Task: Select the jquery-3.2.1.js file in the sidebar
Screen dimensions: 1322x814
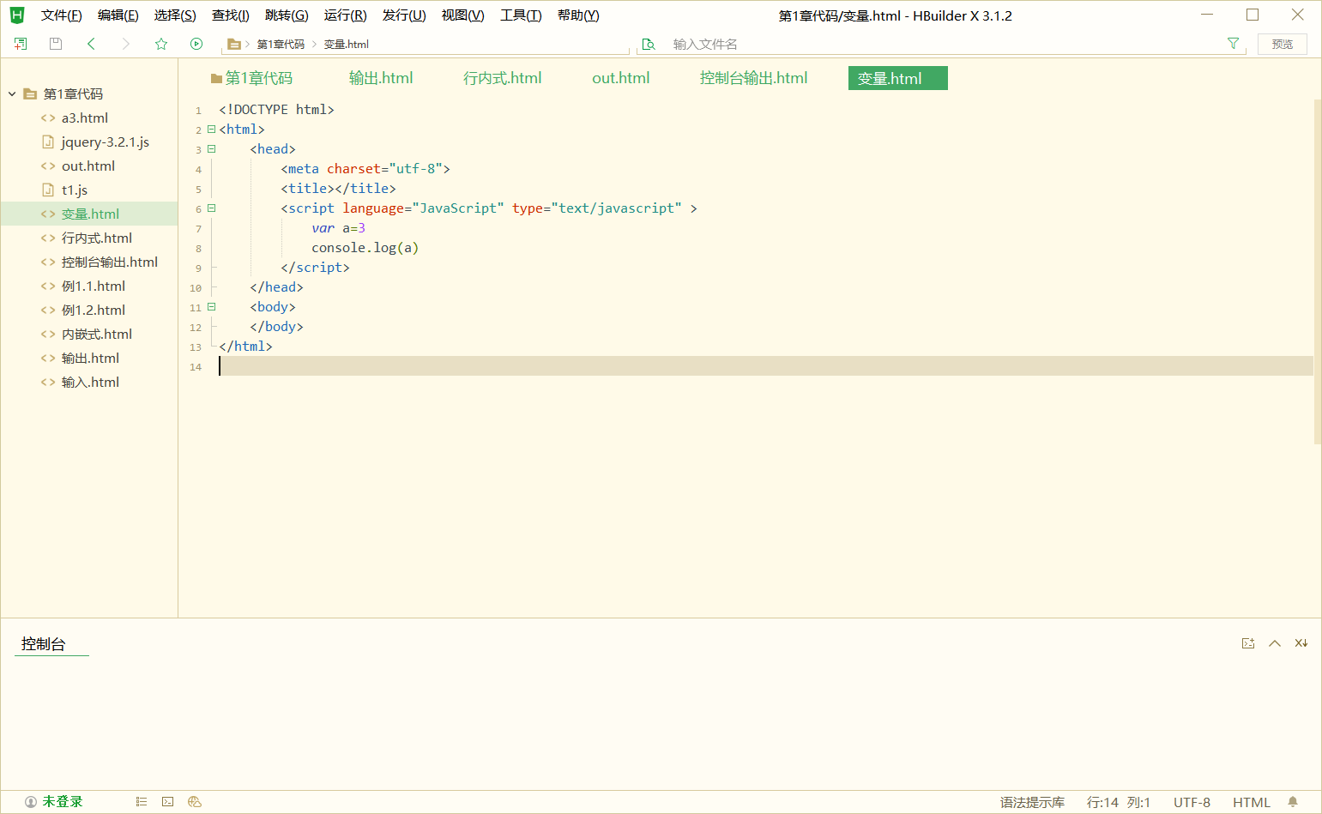Action: [x=104, y=142]
